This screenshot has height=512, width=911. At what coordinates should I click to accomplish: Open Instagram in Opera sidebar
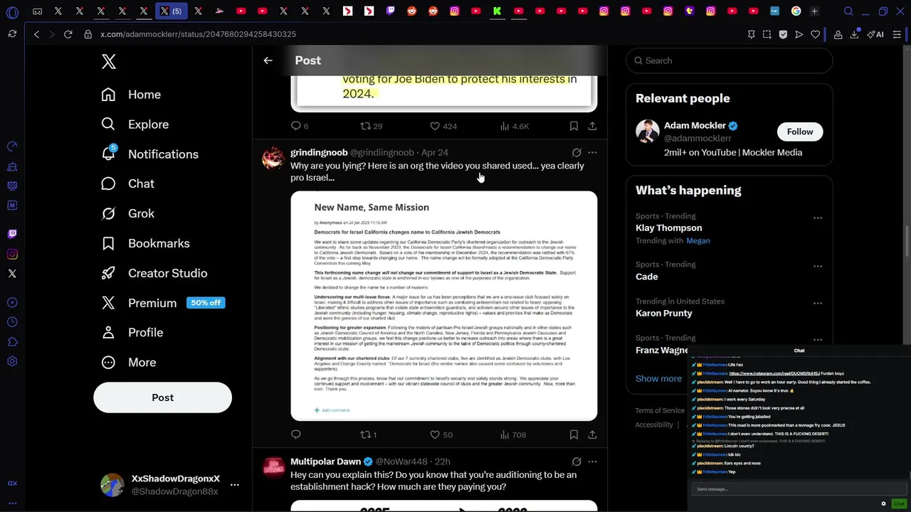pos(12,254)
